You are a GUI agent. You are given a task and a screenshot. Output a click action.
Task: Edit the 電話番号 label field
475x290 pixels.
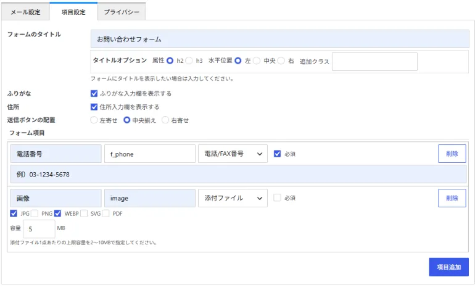(x=56, y=154)
